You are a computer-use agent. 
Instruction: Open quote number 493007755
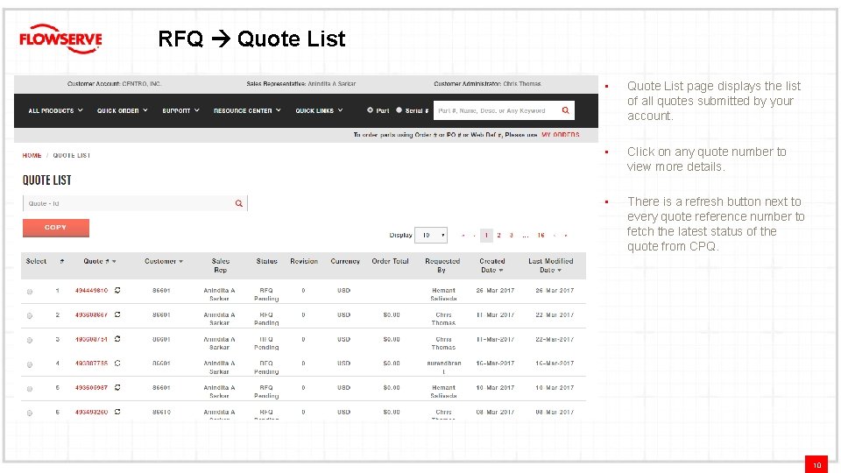pyautogui.click(x=92, y=363)
